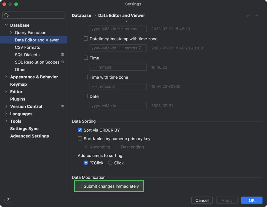Screen dimensions: 267x207
Task: Click the badge icon next to SQL Resolution Scopes
Action: (x=62, y=62)
